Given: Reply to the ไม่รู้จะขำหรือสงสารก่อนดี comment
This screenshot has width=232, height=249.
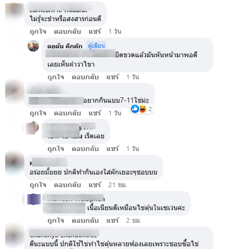Looking at the screenshot, I should pos(67,32).
